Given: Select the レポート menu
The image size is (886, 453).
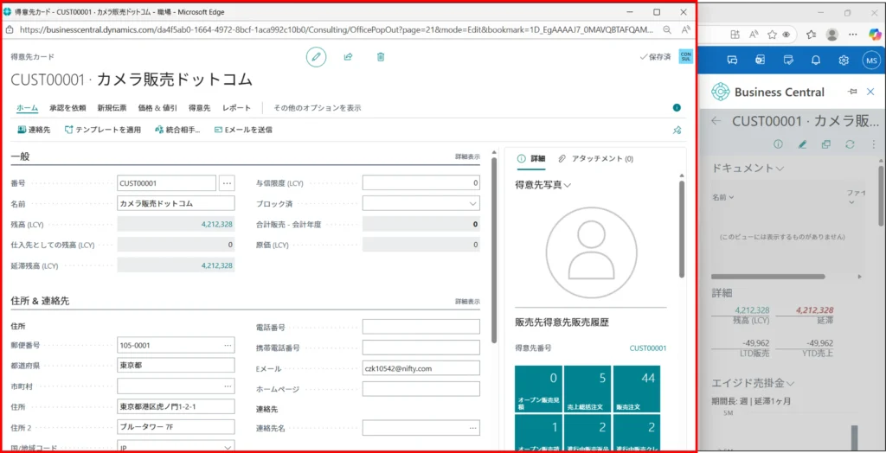Looking at the screenshot, I should [236, 108].
